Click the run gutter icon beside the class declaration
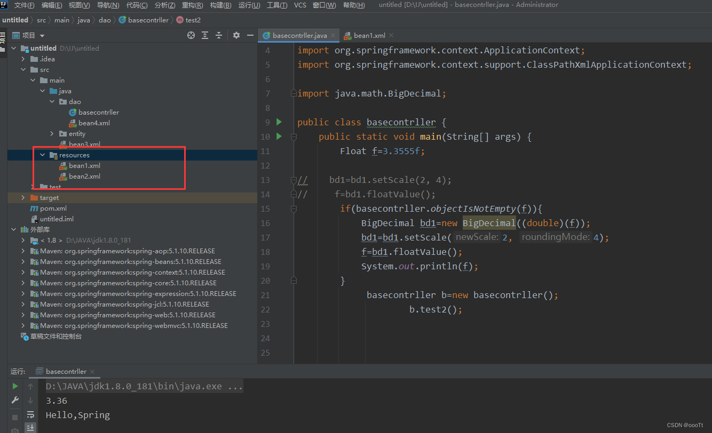Image resolution: width=712 pixels, height=433 pixels. [x=279, y=122]
